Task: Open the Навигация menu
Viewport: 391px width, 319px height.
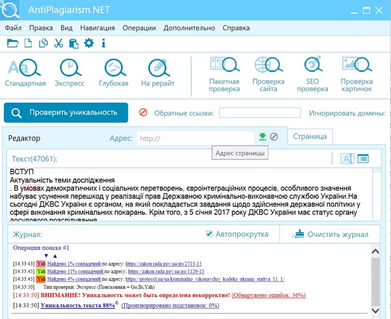Action: pyautogui.click(x=97, y=27)
